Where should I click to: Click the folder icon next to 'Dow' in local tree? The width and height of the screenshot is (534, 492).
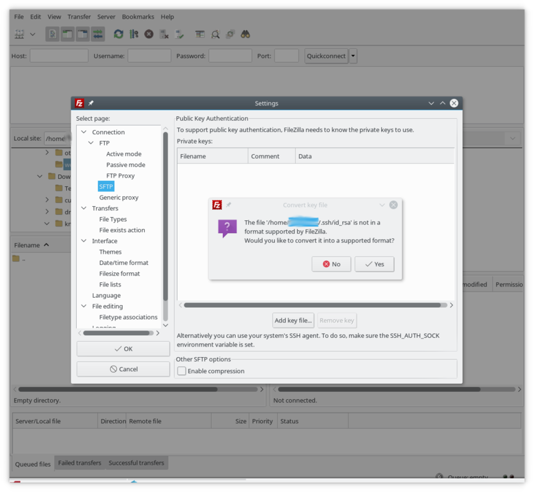(52, 176)
